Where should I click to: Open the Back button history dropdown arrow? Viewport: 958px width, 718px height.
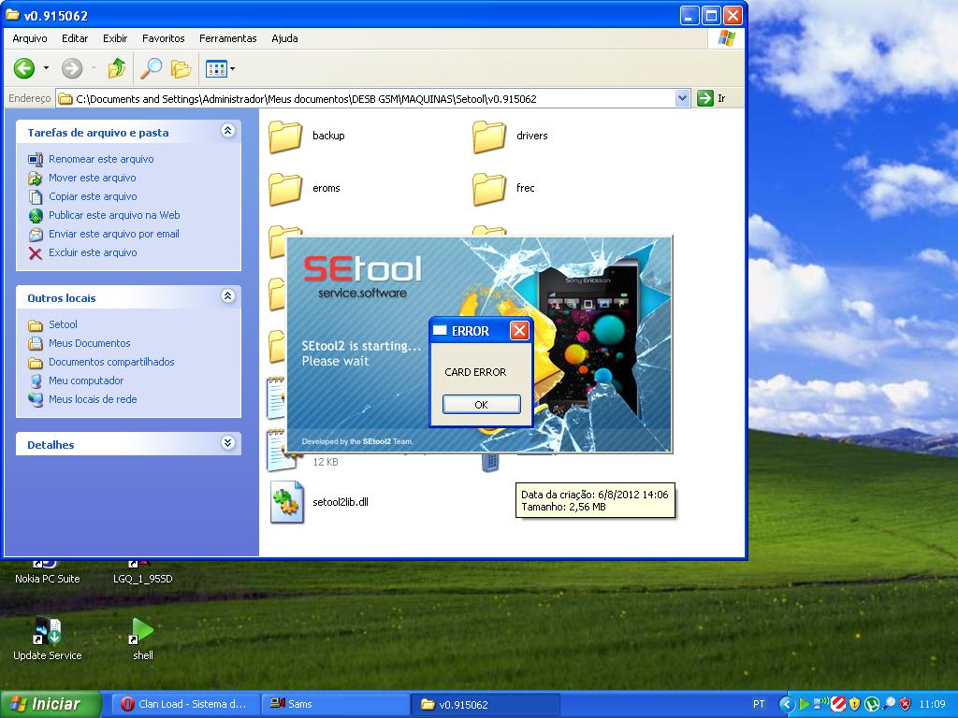click(x=46, y=68)
